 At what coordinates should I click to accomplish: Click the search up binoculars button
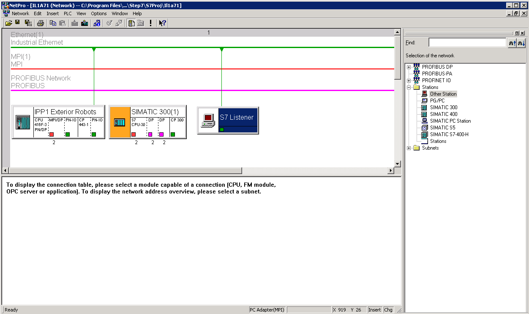[512, 43]
